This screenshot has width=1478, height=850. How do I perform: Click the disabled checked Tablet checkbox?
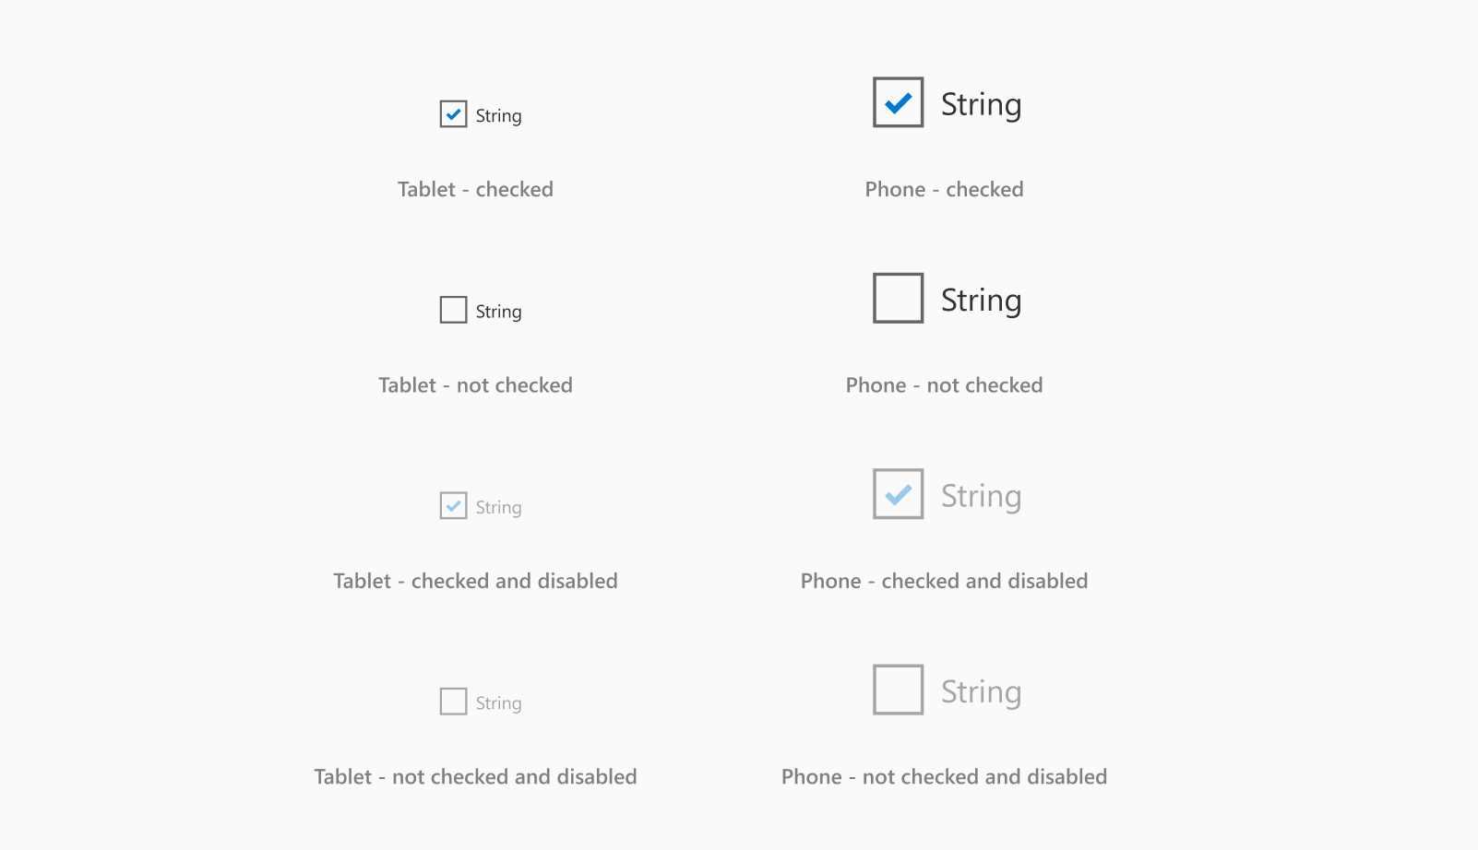[x=453, y=506]
